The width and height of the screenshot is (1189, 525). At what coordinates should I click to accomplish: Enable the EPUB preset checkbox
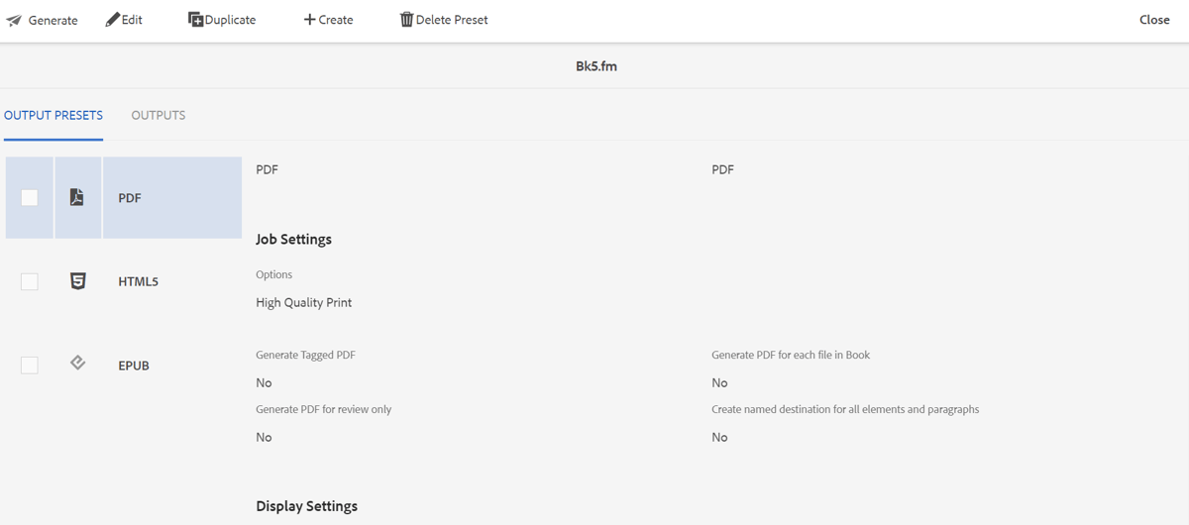tap(30, 366)
